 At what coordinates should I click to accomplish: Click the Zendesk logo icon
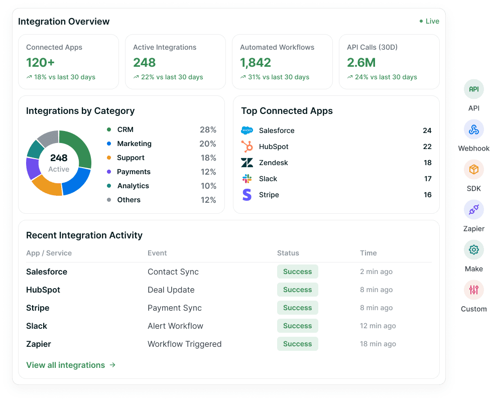coord(247,163)
